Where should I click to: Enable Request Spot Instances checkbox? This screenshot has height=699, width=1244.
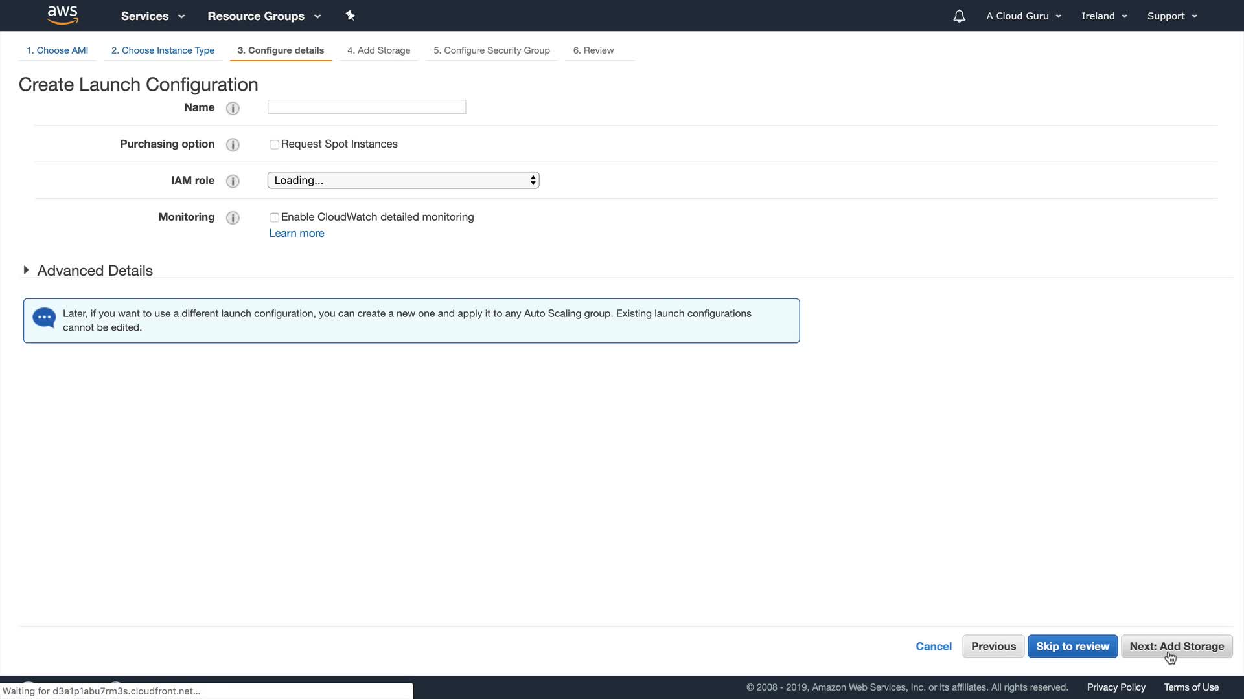[x=274, y=144]
